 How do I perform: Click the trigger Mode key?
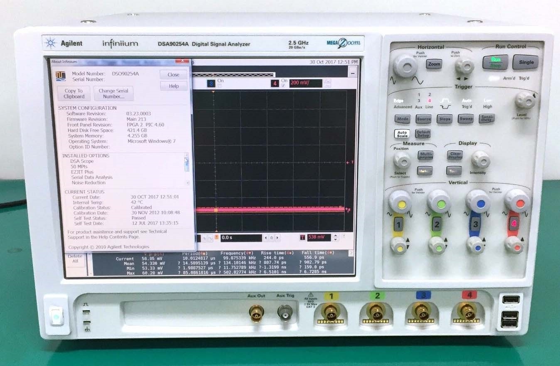403,119
